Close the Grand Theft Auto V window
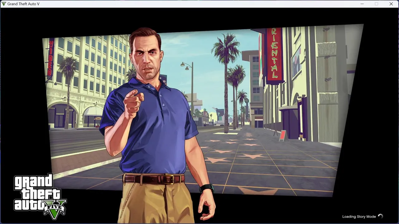Image resolution: width=399 pixels, height=224 pixels. (391, 4)
